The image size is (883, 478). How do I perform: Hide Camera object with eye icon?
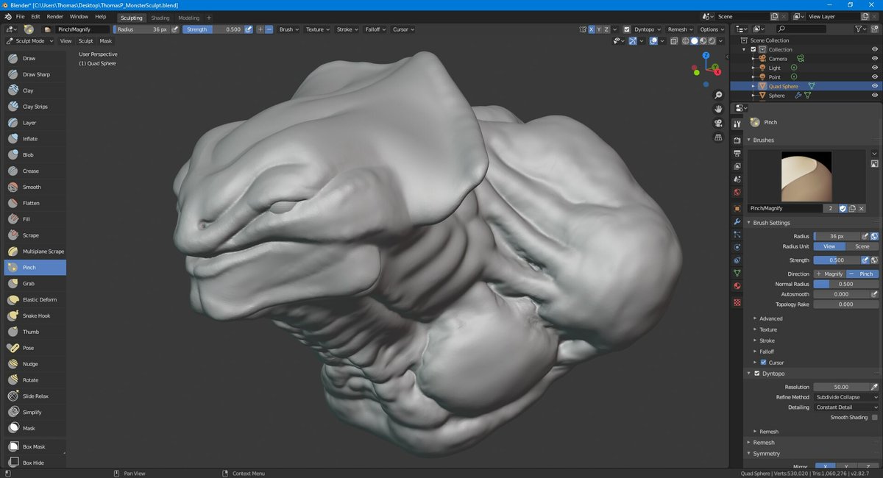tap(875, 58)
